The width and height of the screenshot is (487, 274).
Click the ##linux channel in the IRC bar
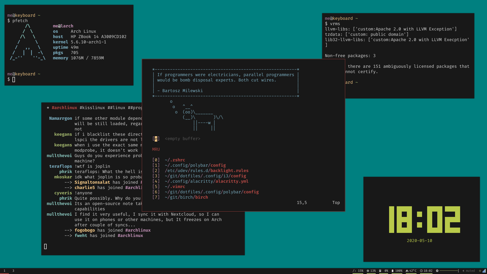(x=116, y=108)
